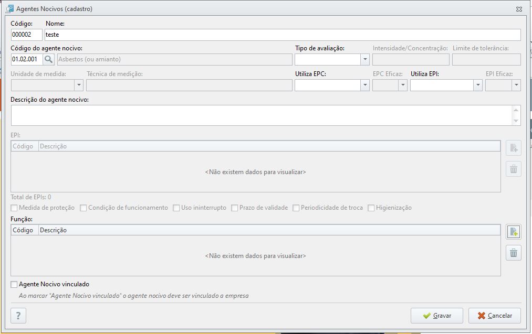Open the EPI Eficaz dropdown

pyautogui.click(x=516, y=85)
